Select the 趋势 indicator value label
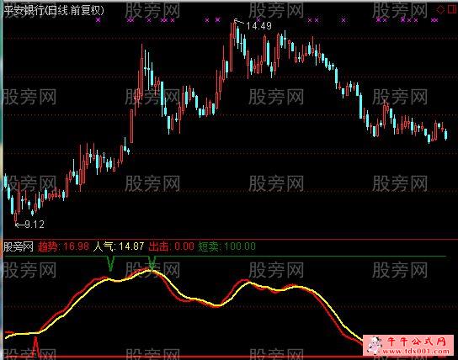 coord(63,246)
